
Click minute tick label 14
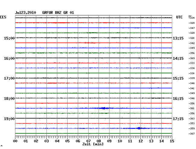(161, 141)
